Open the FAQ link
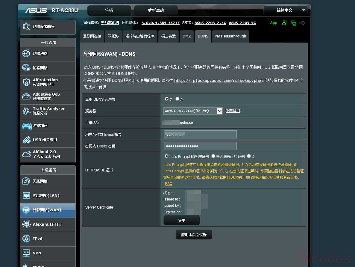355x267 pixels. [169, 184]
